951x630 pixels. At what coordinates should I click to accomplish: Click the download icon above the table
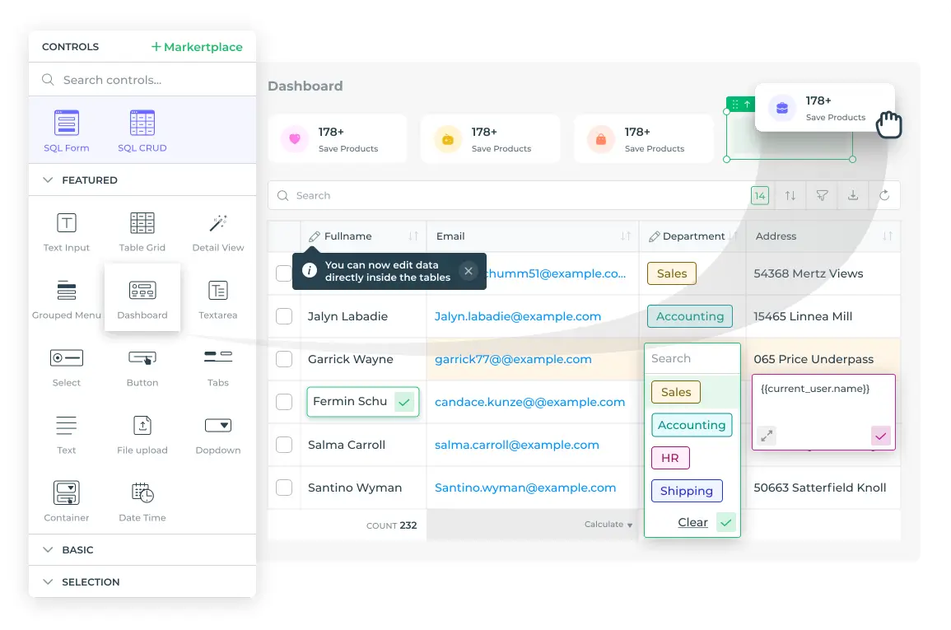pyautogui.click(x=853, y=195)
